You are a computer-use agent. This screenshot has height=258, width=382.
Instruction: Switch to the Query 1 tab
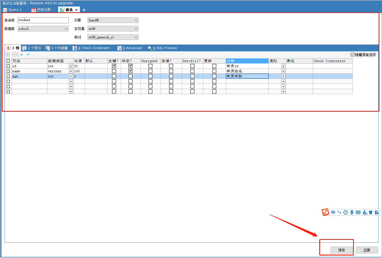pyautogui.click(x=12, y=10)
